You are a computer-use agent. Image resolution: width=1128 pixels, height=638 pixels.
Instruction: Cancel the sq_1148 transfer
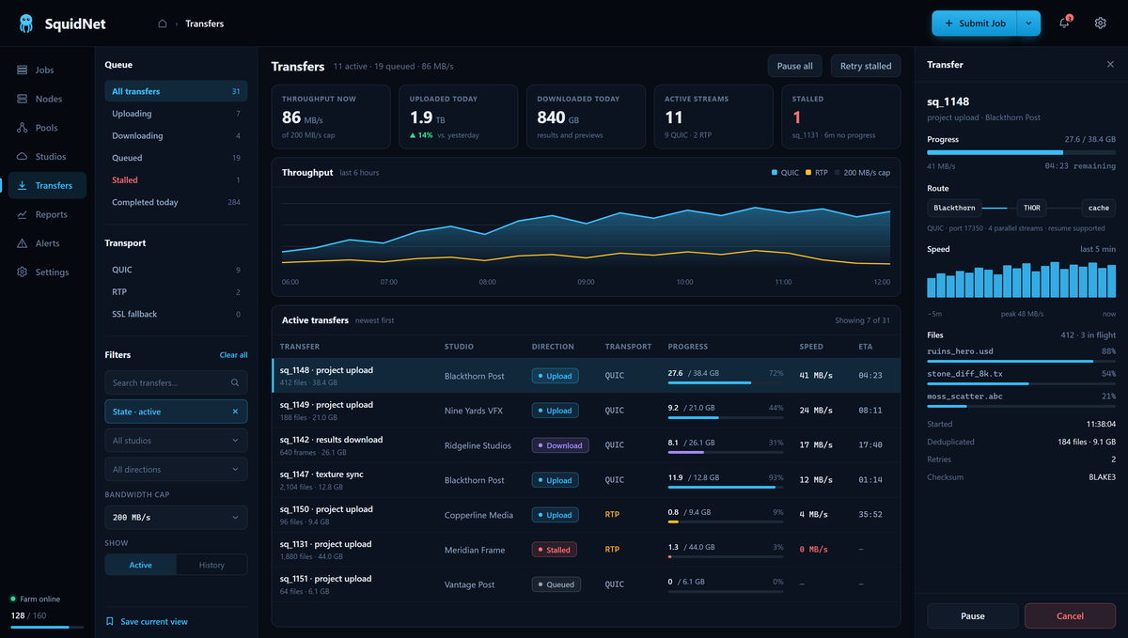1070,616
